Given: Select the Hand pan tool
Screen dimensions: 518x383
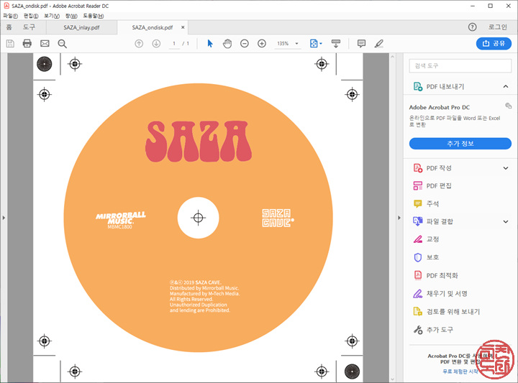Looking at the screenshot, I should [x=227, y=44].
